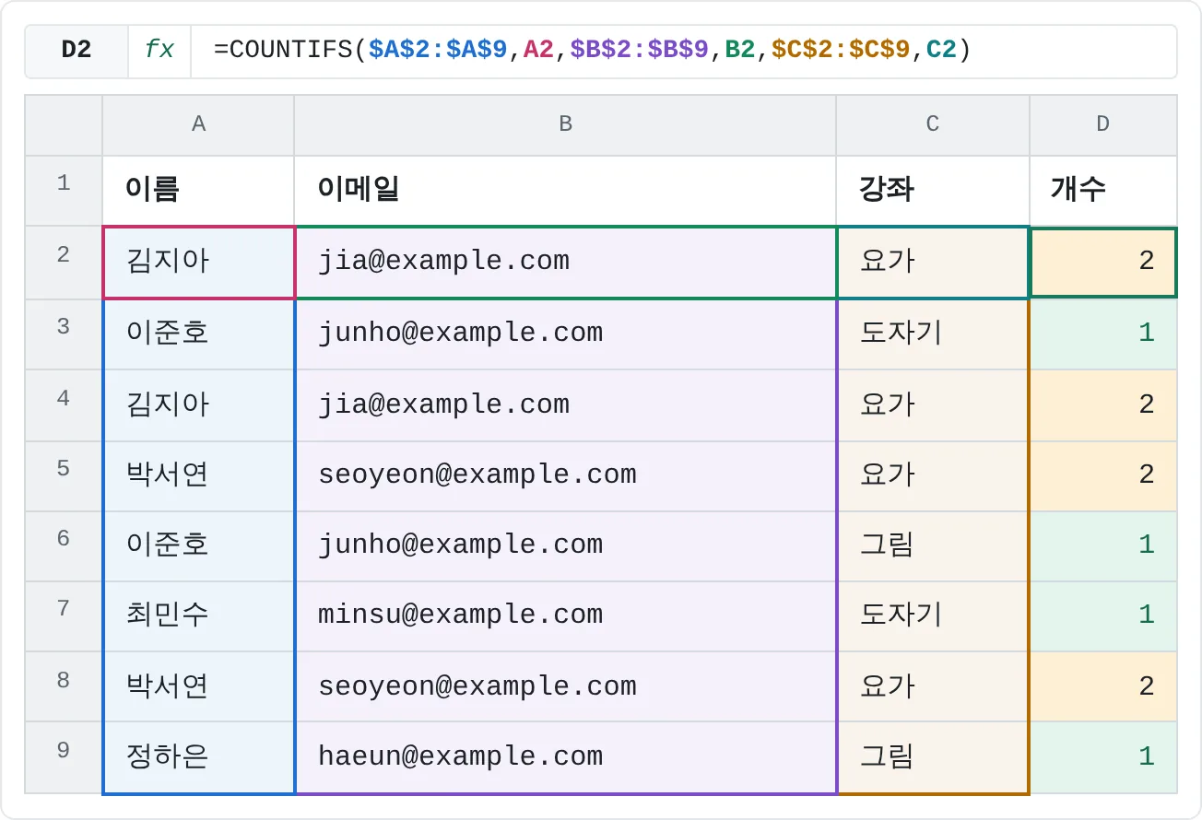1202x820 pixels.
Task: Select row 9 header
Action: [x=64, y=757]
